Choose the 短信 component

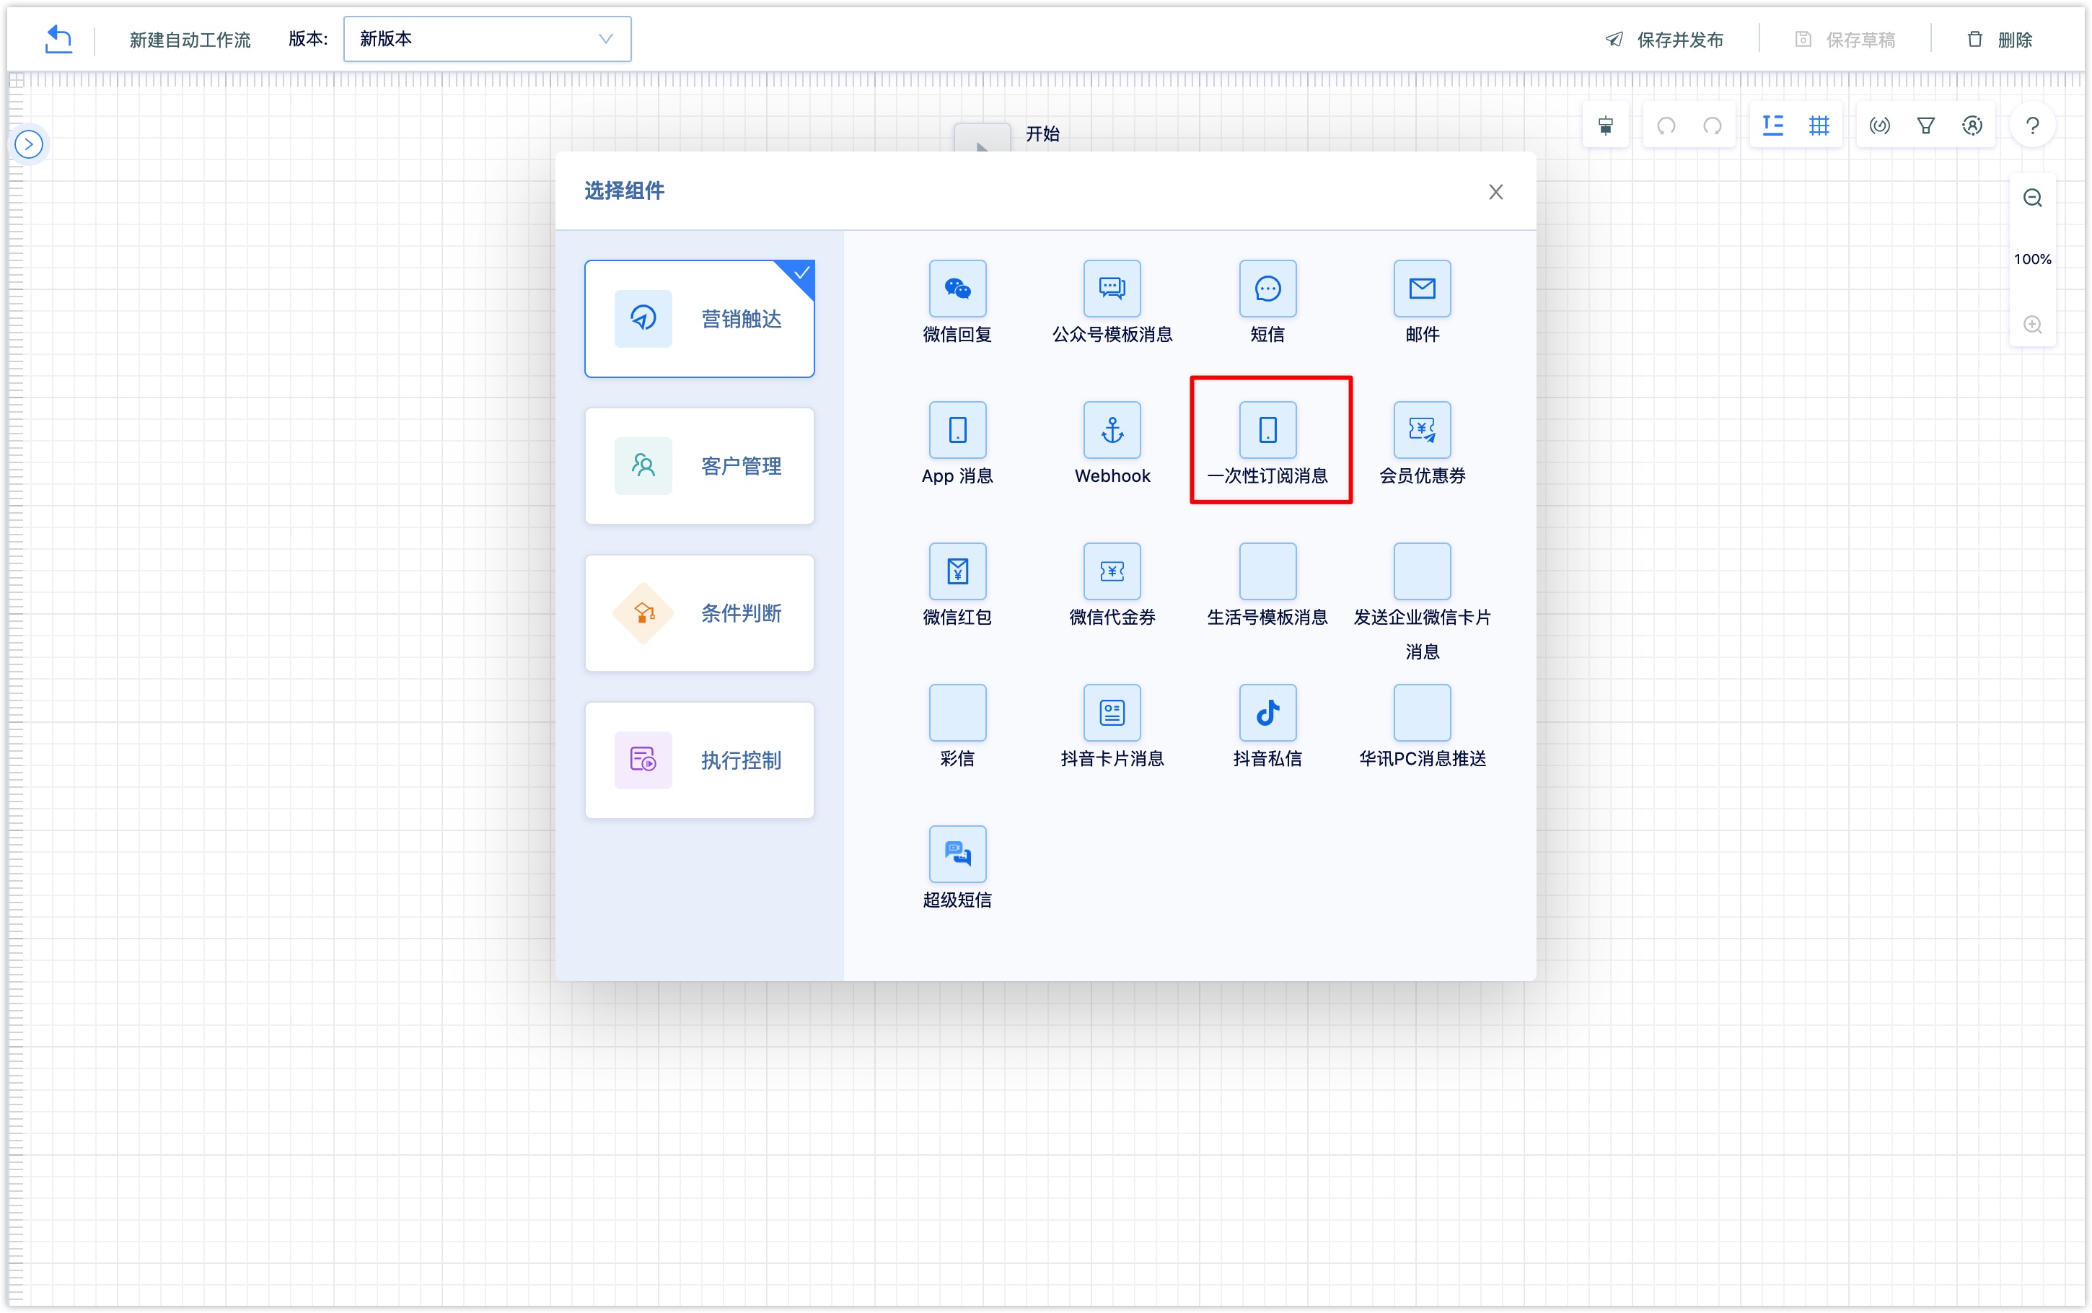[x=1267, y=302]
